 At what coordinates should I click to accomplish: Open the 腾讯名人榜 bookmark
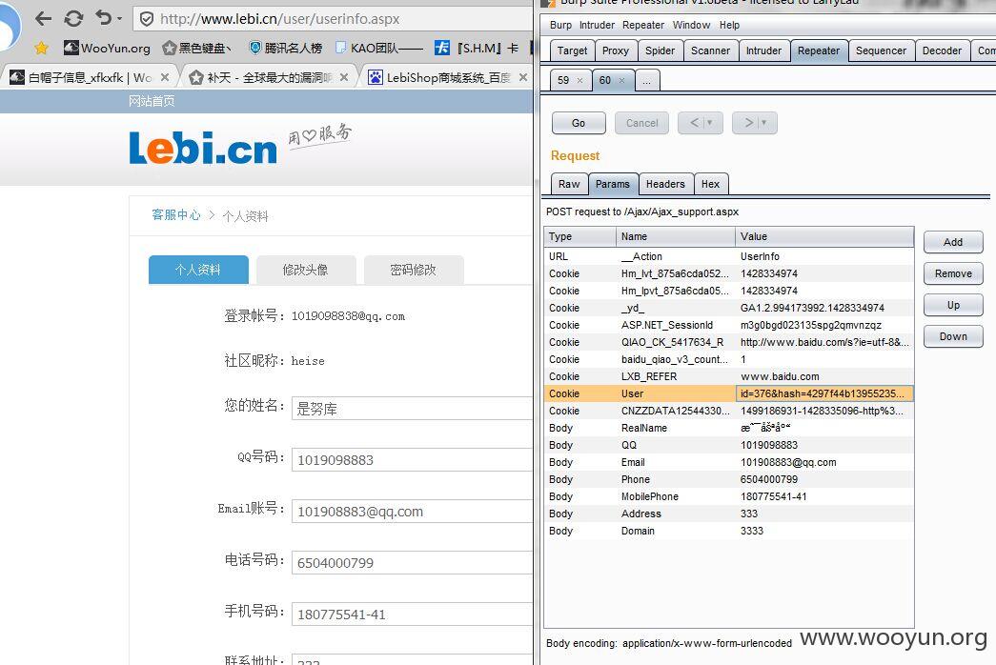[286, 48]
